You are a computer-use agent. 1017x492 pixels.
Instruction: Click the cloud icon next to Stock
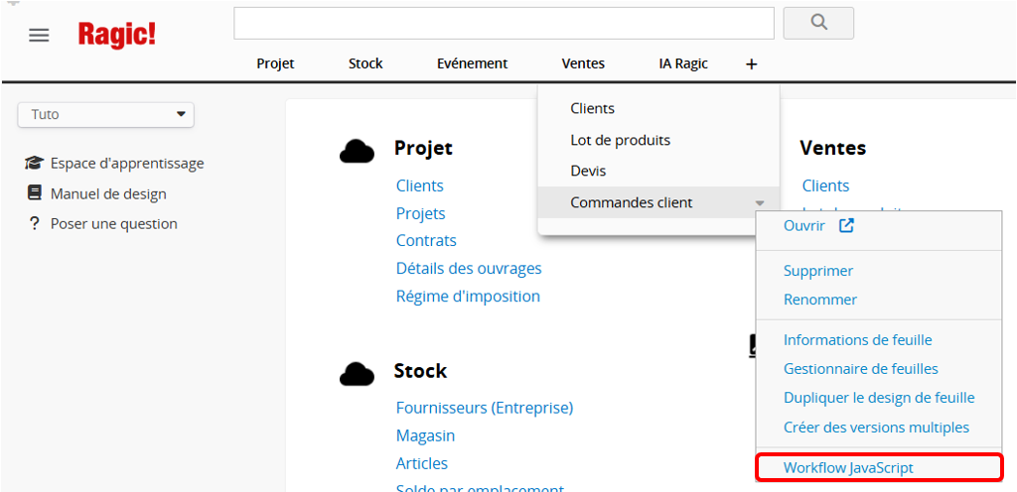[x=357, y=373]
